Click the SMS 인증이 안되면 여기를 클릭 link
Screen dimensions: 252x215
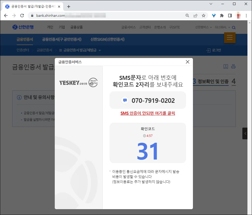tap(148, 113)
